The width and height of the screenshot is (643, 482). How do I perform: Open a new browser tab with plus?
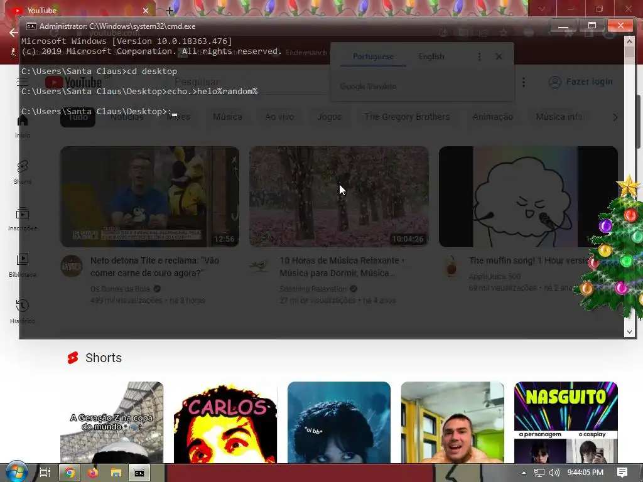click(170, 11)
